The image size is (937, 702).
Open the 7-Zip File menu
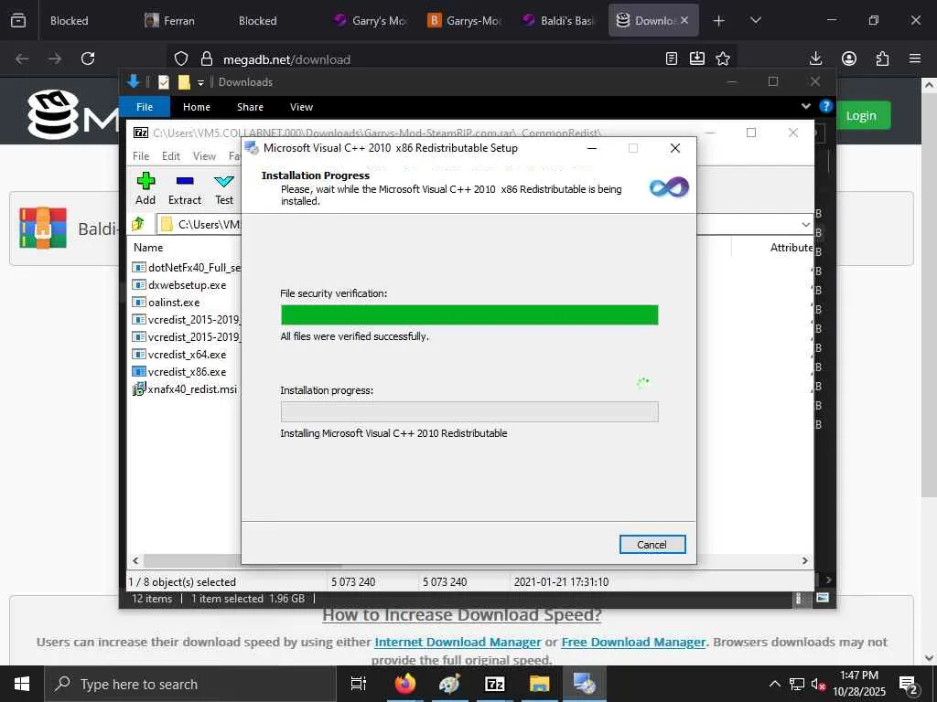pos(141,155)
